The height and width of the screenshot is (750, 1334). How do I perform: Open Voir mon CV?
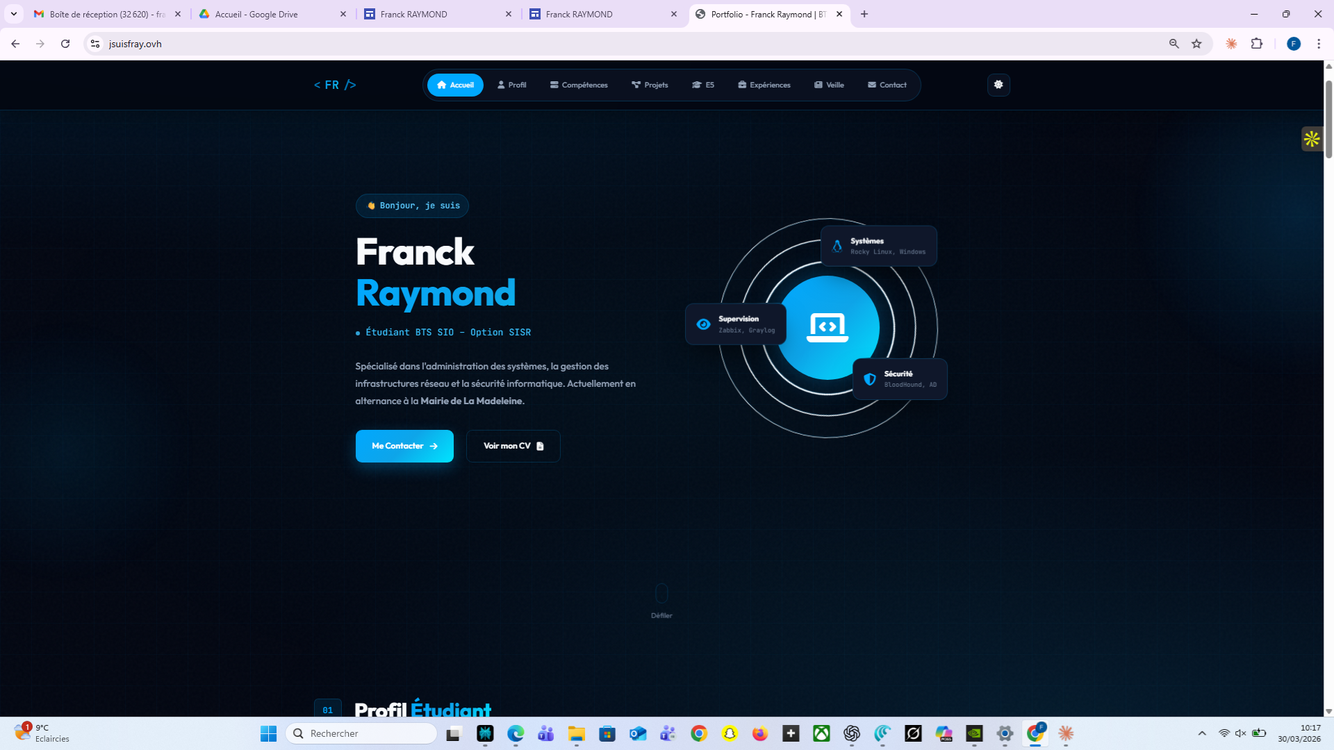click(x=513, y=446)
